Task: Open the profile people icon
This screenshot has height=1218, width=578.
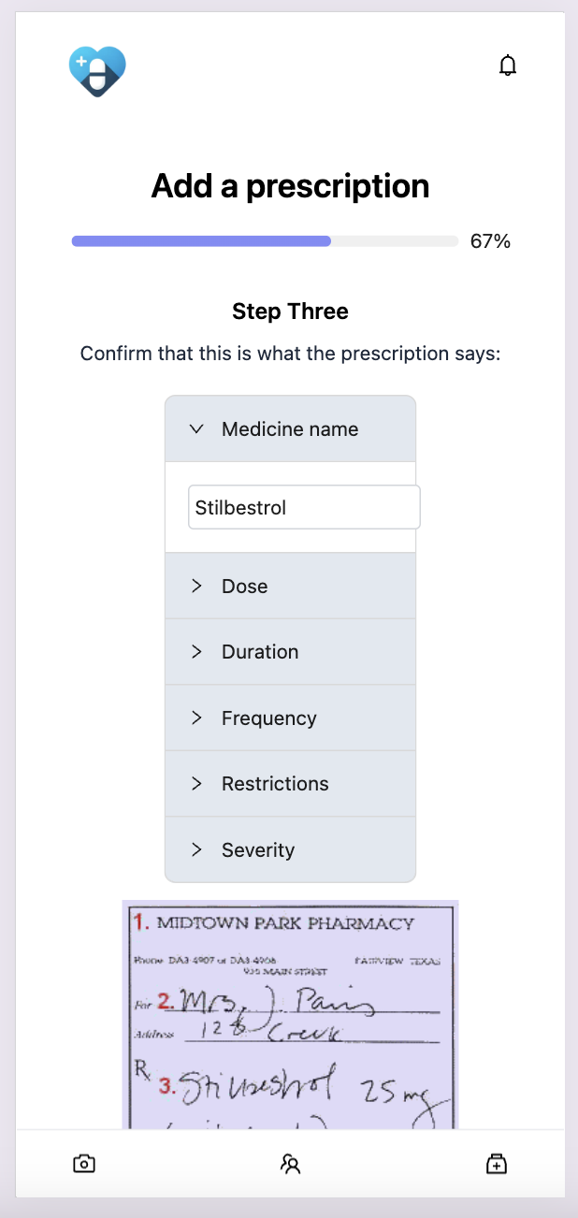Action: 290,1164
